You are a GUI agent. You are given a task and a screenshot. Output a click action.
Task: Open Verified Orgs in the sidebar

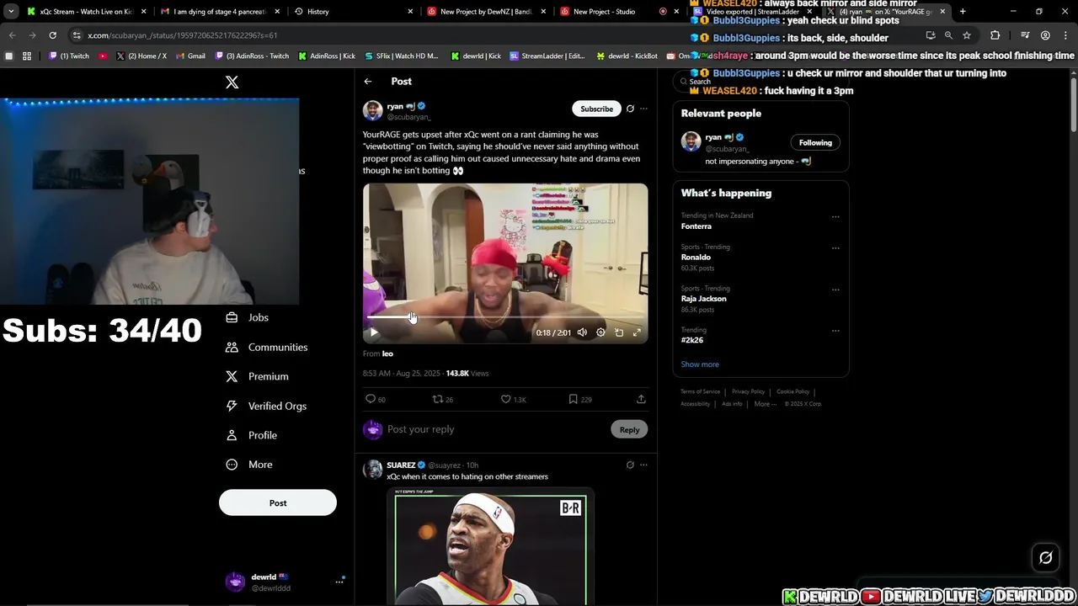266,406
